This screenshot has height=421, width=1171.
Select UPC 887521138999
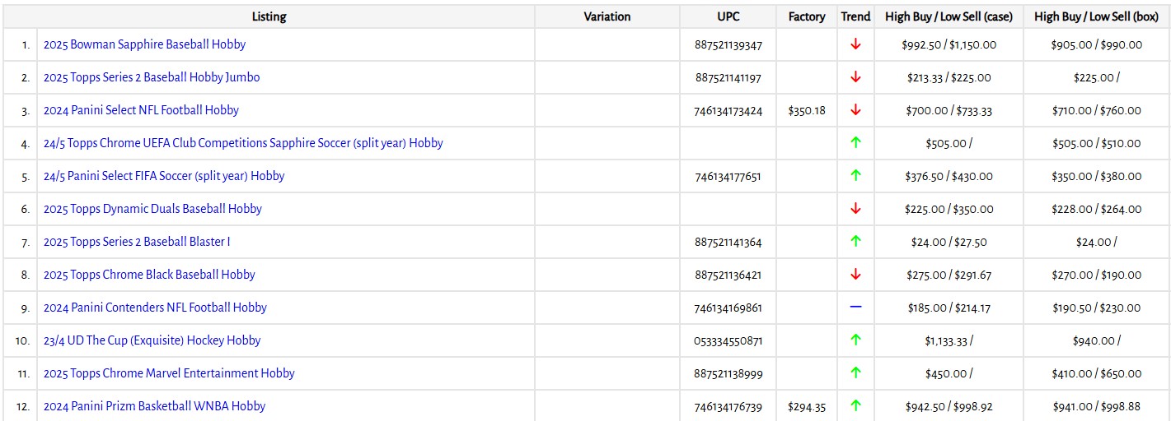[x=728, y=374]
